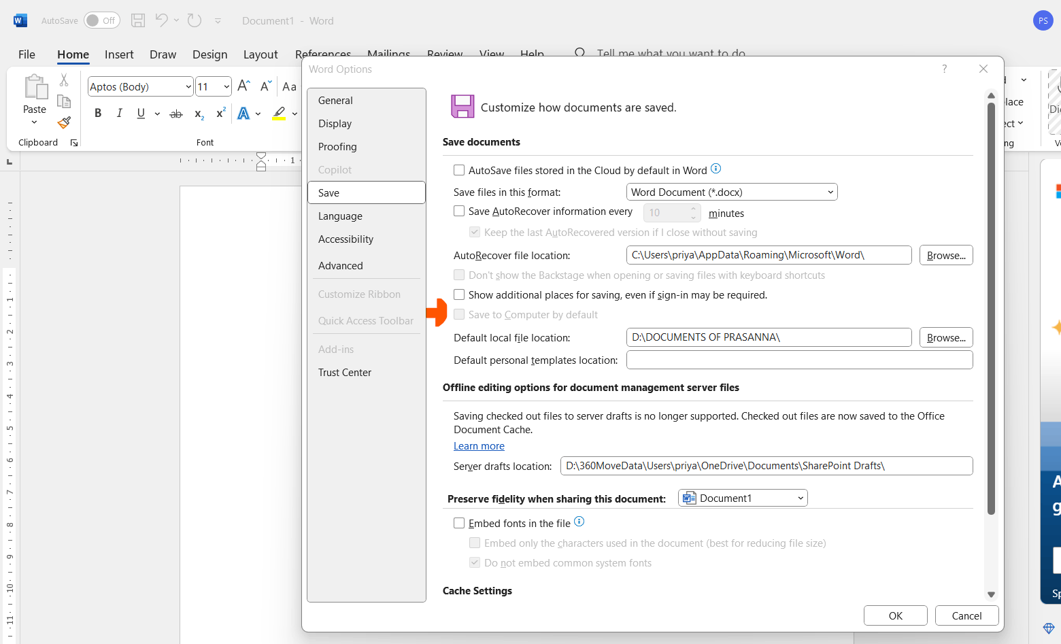Viewport: 1061px width, 644px height.
Task: Click Embed fonts info icon
Action: click(579, 522)
